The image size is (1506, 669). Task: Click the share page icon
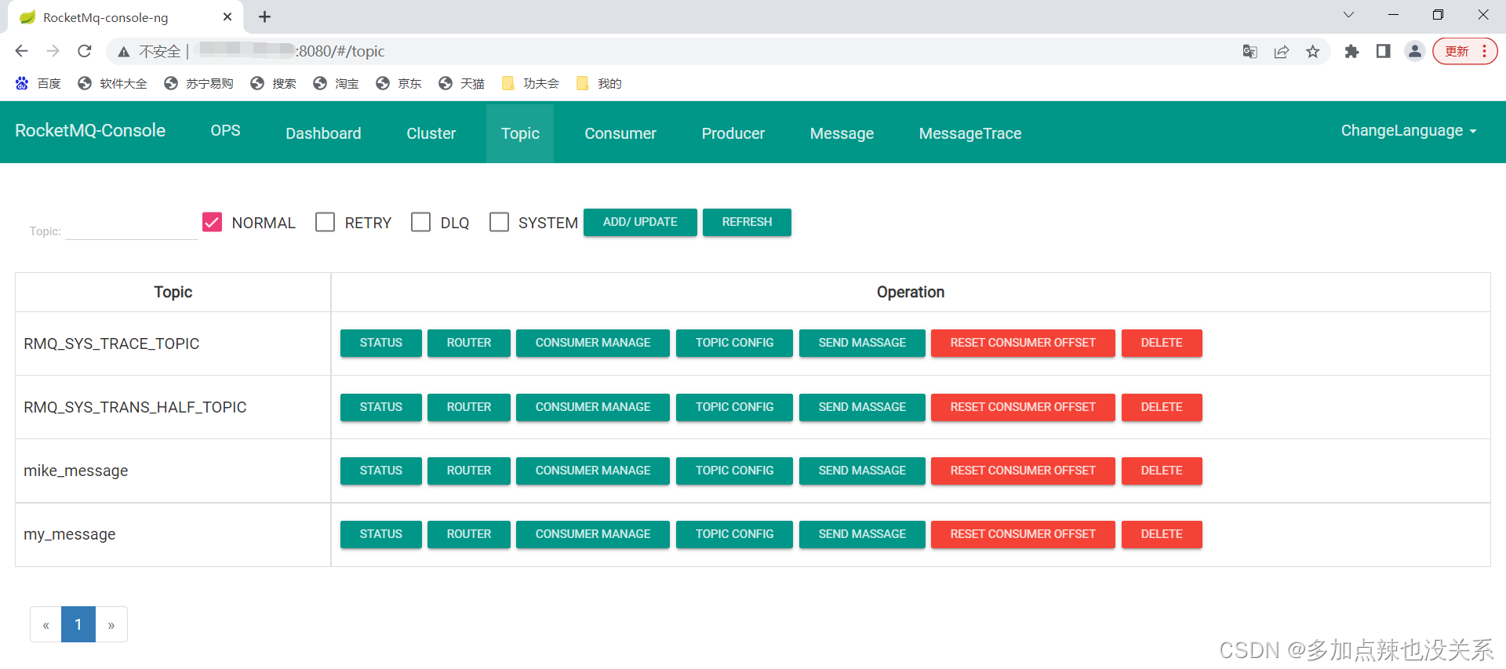[1282, 52]
